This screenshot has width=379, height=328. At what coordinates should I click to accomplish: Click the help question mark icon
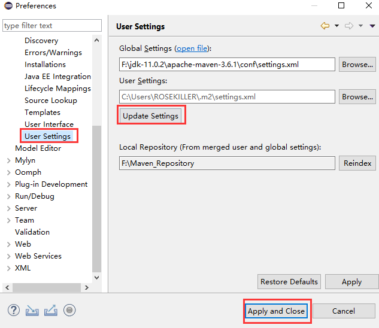point(14,310)
